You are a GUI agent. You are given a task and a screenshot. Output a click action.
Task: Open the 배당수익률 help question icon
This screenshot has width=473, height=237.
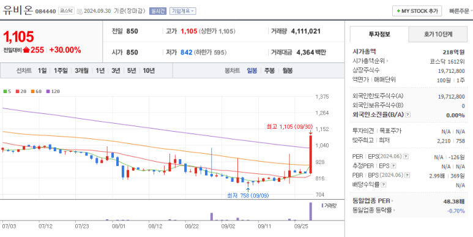click(x=384, y=184)
